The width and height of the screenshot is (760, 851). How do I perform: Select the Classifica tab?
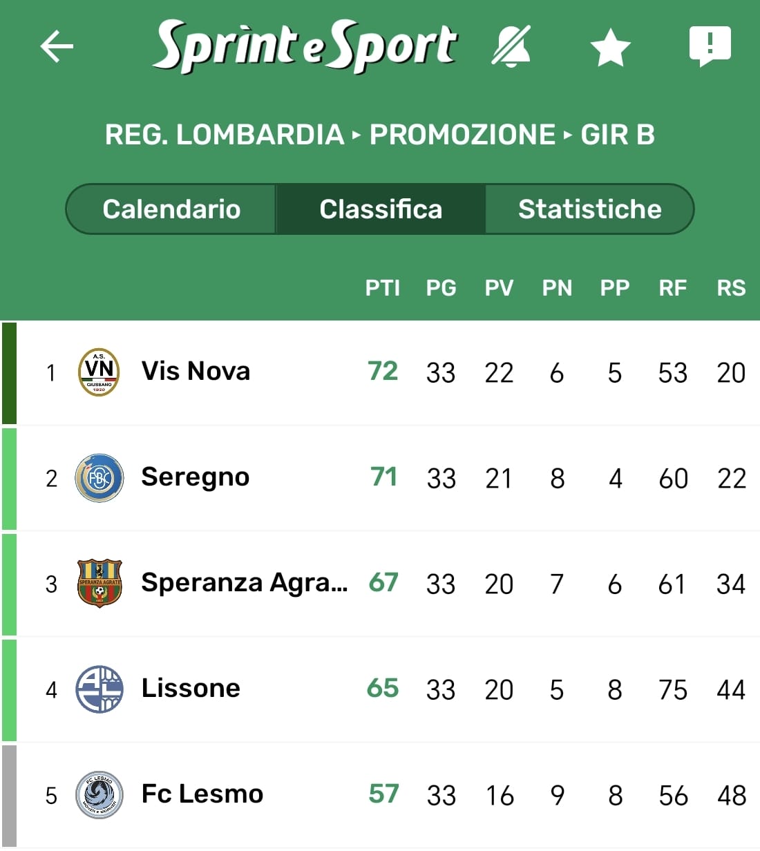point(381,209)
